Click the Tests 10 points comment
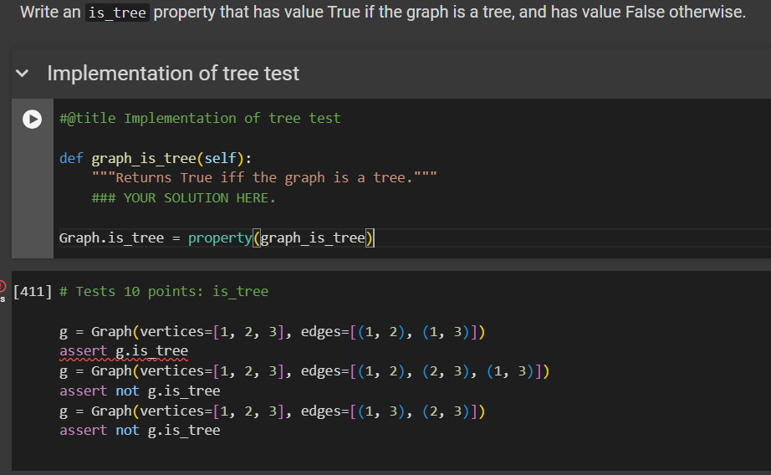 point(171,291)
